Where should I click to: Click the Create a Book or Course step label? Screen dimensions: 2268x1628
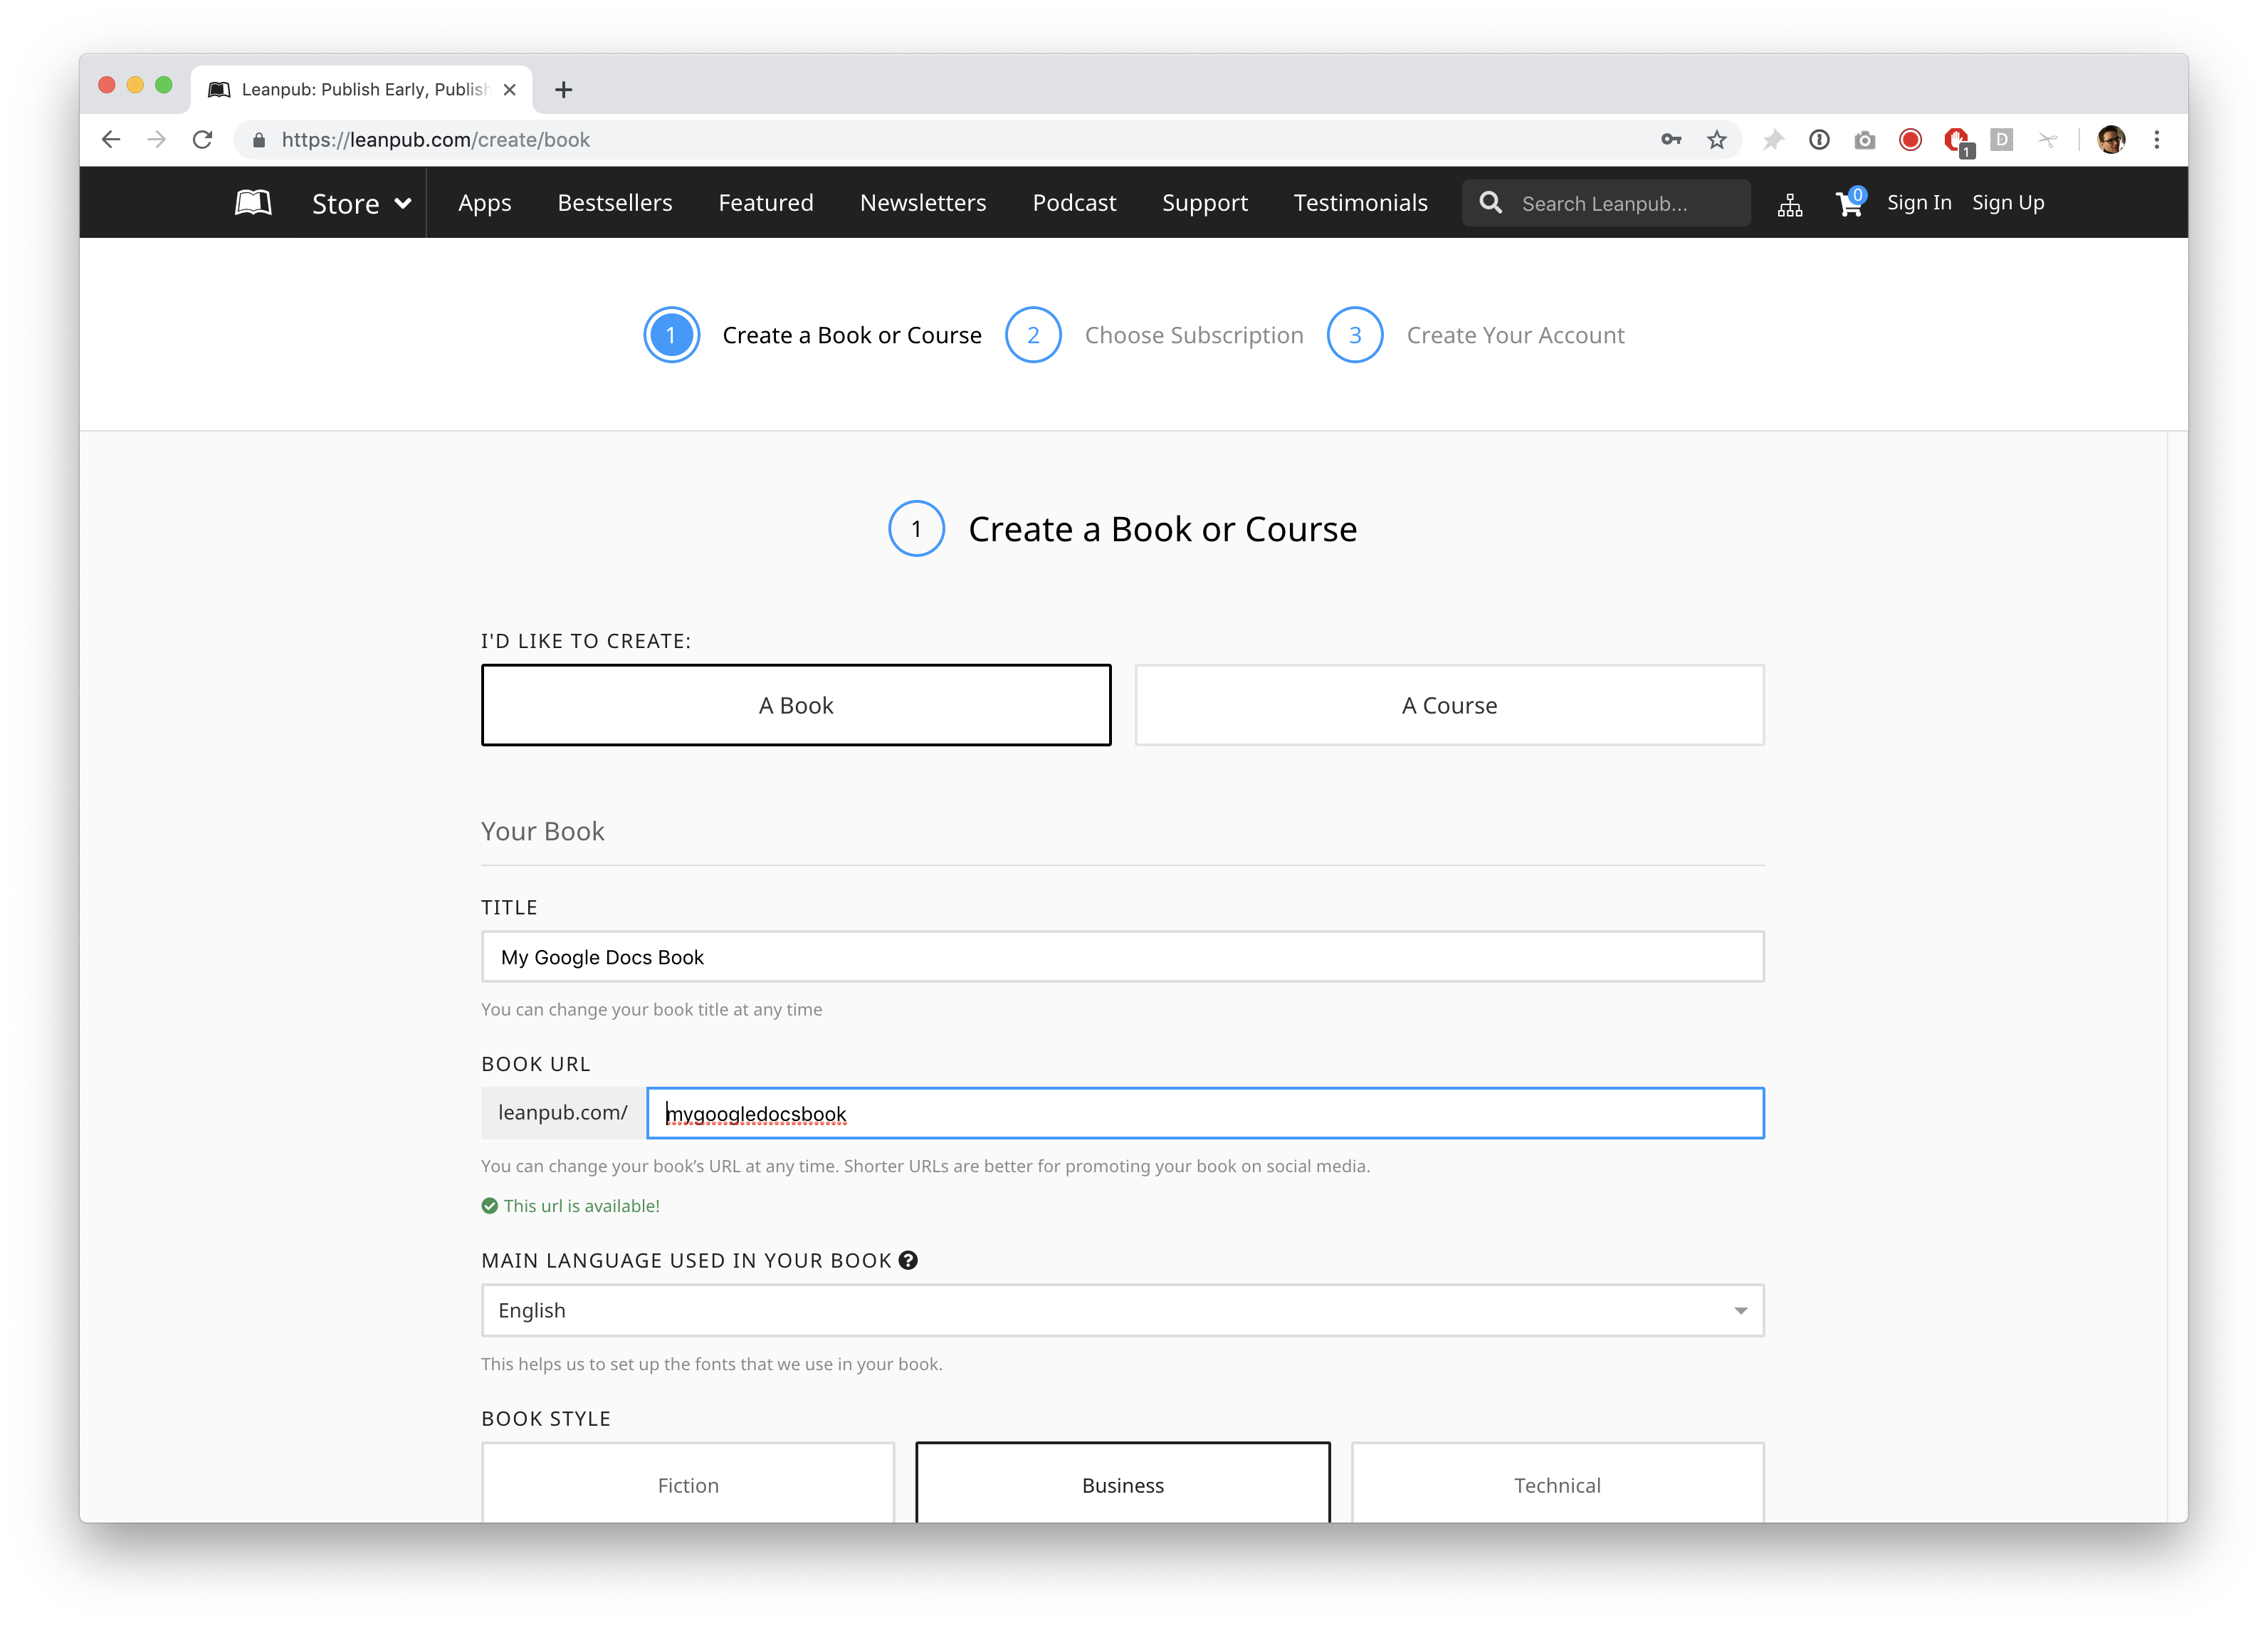pyautogui.click(x=852, y=335)
